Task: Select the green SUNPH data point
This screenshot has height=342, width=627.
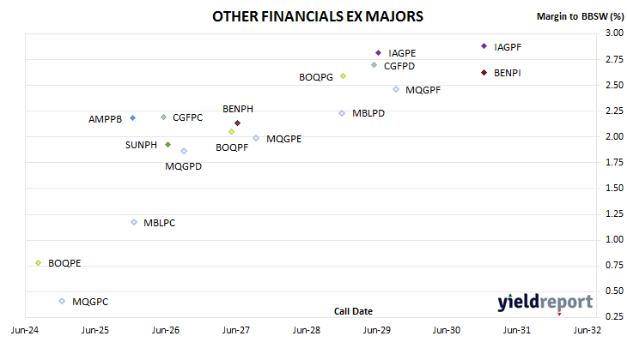Action: [x=168, y=145]
